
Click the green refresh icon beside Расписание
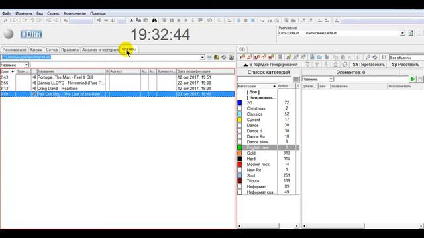click(x=411, y=33)
